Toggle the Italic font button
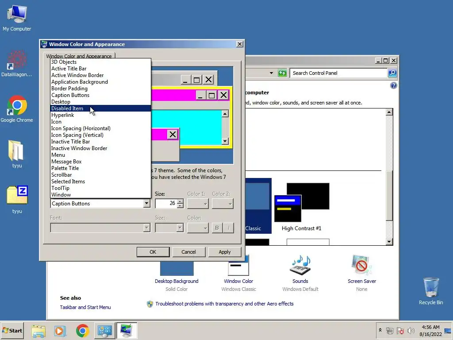Image resolution: width=453 pixels, height=340 pixels. 229,228
